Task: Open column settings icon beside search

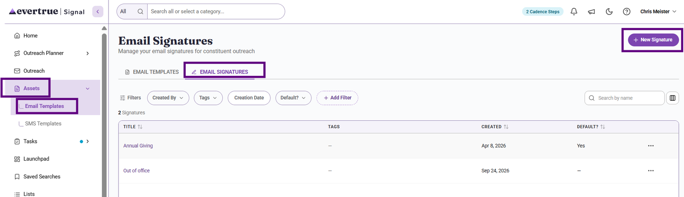Action: point(672,98)
